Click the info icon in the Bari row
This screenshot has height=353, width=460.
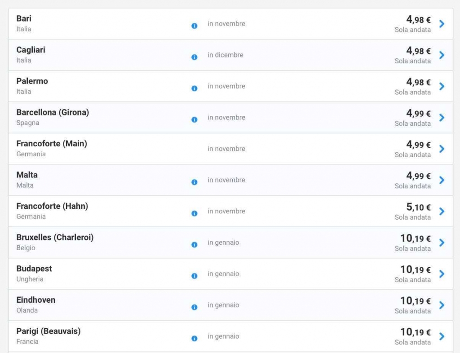[194, 26]
